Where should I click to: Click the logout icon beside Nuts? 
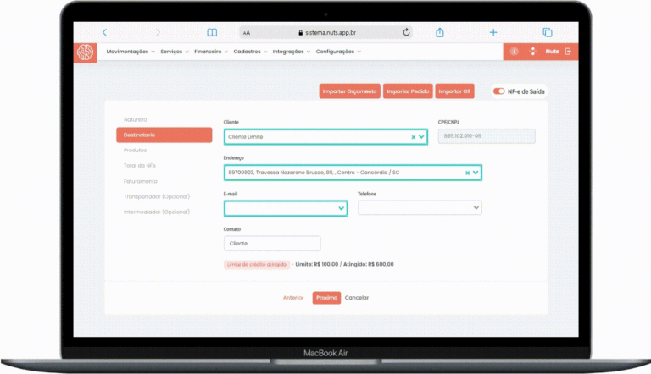tap(569, 52)
